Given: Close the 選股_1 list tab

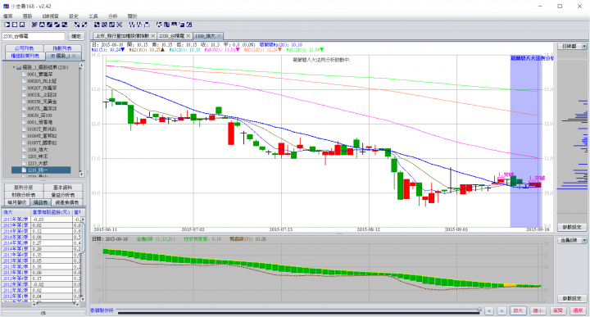Looking at the screenshot, I should point(74,56).
